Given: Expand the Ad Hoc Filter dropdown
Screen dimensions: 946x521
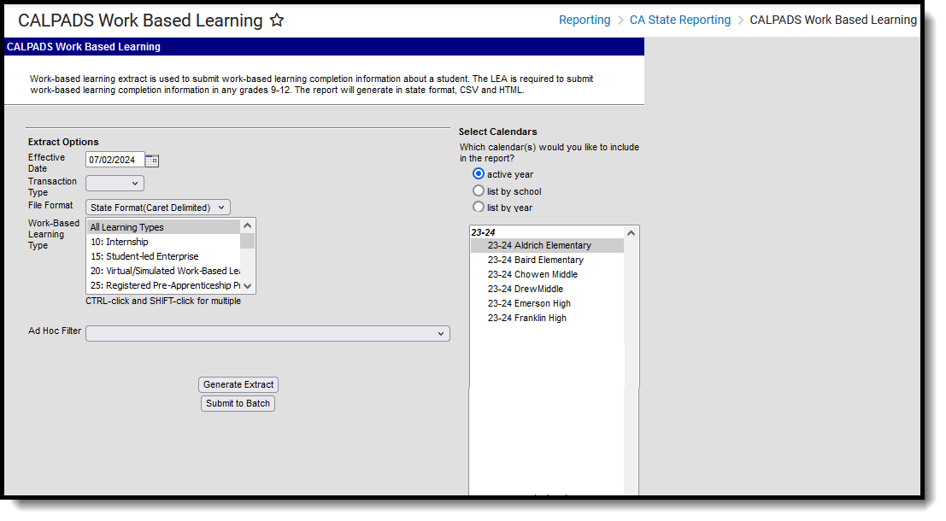Looking at the screenshot, I should 267,333.
